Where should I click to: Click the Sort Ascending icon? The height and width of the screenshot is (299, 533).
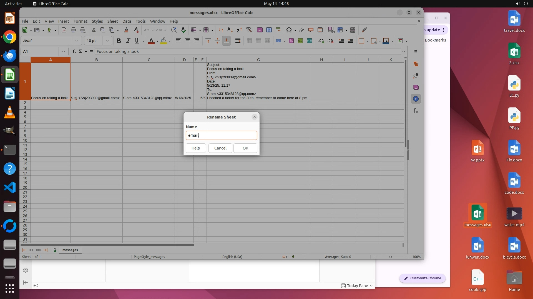[x=230, y=30]
